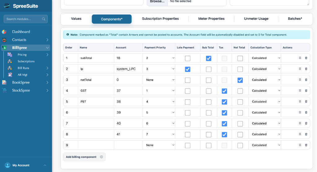Open Calculation Type dropdown for row 7
This screenshot has width=317, height=172.
[265, 124]
